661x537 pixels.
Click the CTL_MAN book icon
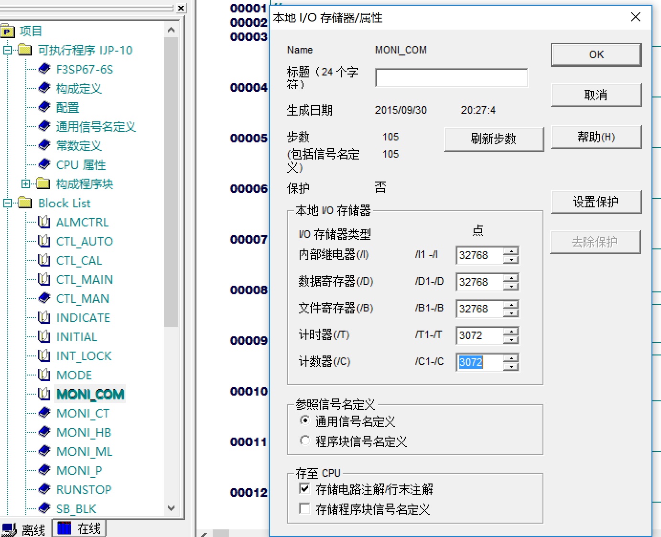click(x=44, y=298)
